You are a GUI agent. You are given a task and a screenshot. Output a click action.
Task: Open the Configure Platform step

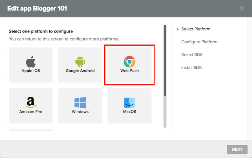[199, 42]
